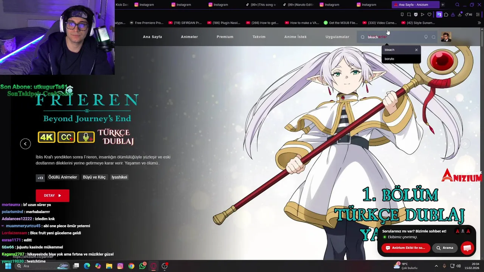This screenshot has width=484, height=272.
Task: Click Anizium Ekibi ile sohbet button
Action: coord(405,248)
